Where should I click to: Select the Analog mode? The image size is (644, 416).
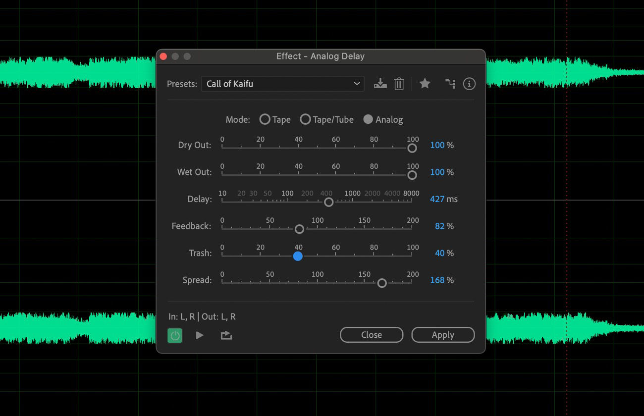pos(368,119)
